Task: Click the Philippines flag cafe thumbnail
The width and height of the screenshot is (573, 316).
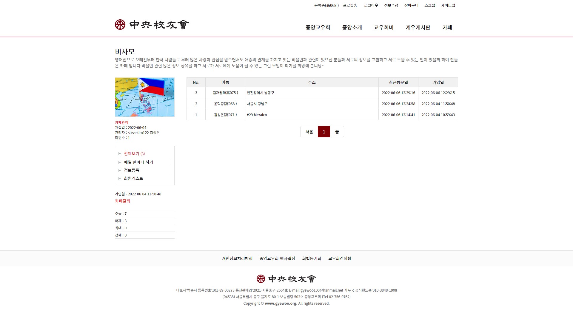Action: pos(145,97)
